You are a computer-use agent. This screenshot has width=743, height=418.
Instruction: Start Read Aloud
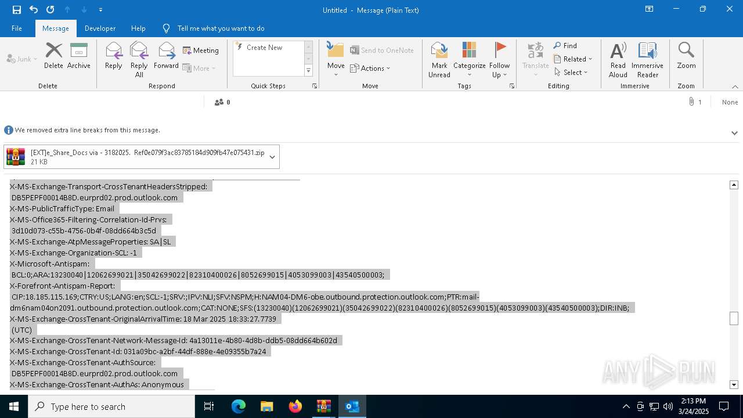point(618,59)
